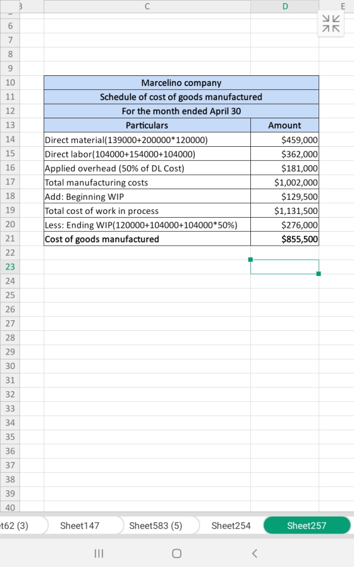This screenshot has height=567, width=354.
Task: Switch to the Sheet254 tab
Action: [231, 525]
